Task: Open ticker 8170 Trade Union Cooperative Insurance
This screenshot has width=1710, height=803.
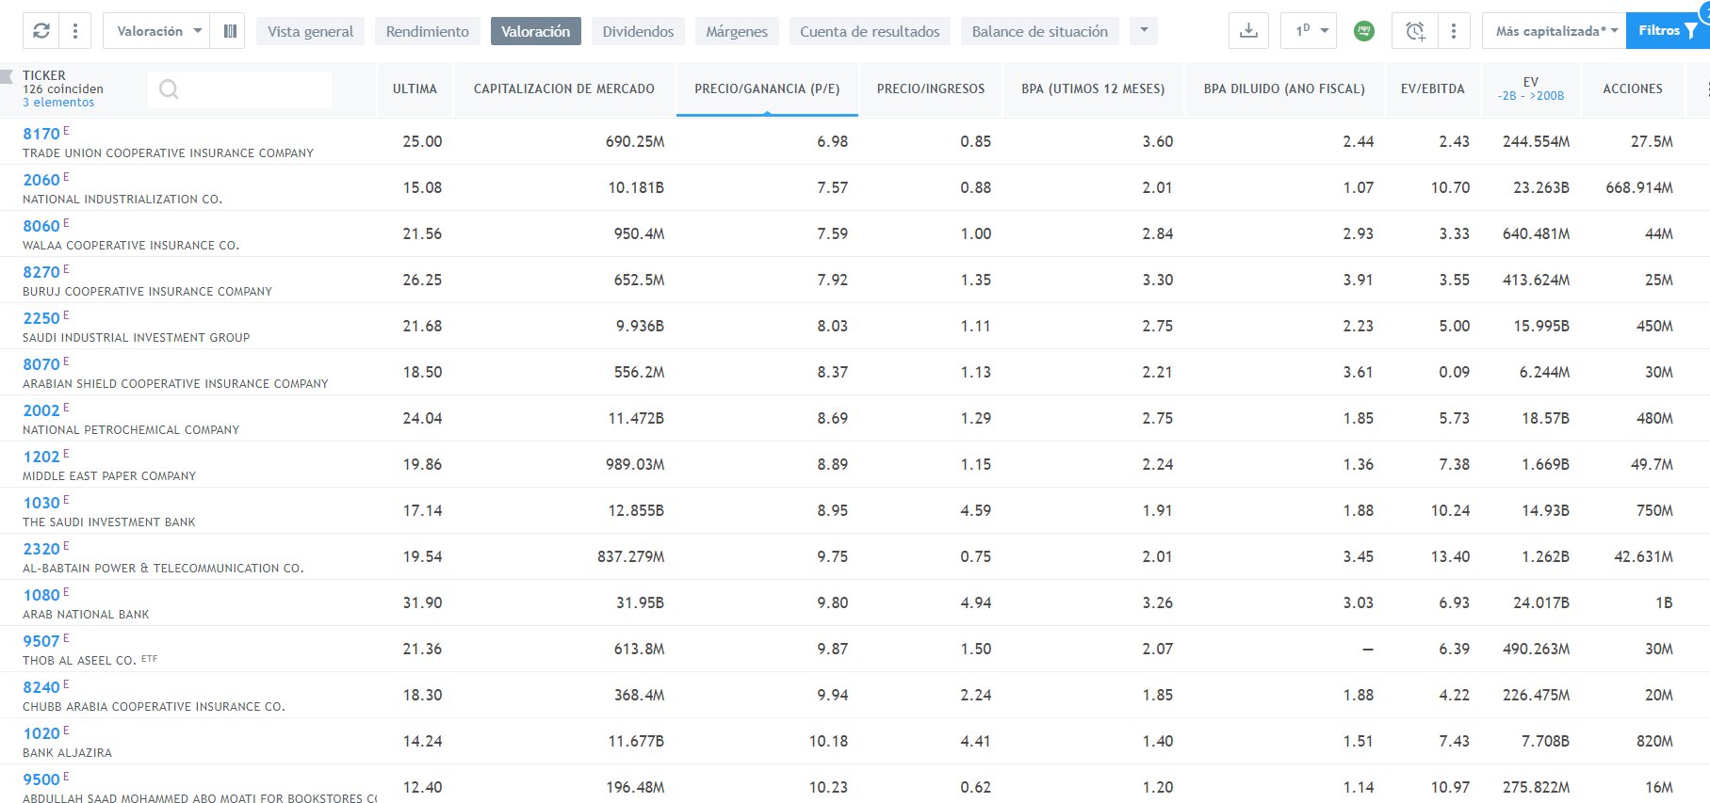Action: [x=41, y=134]
